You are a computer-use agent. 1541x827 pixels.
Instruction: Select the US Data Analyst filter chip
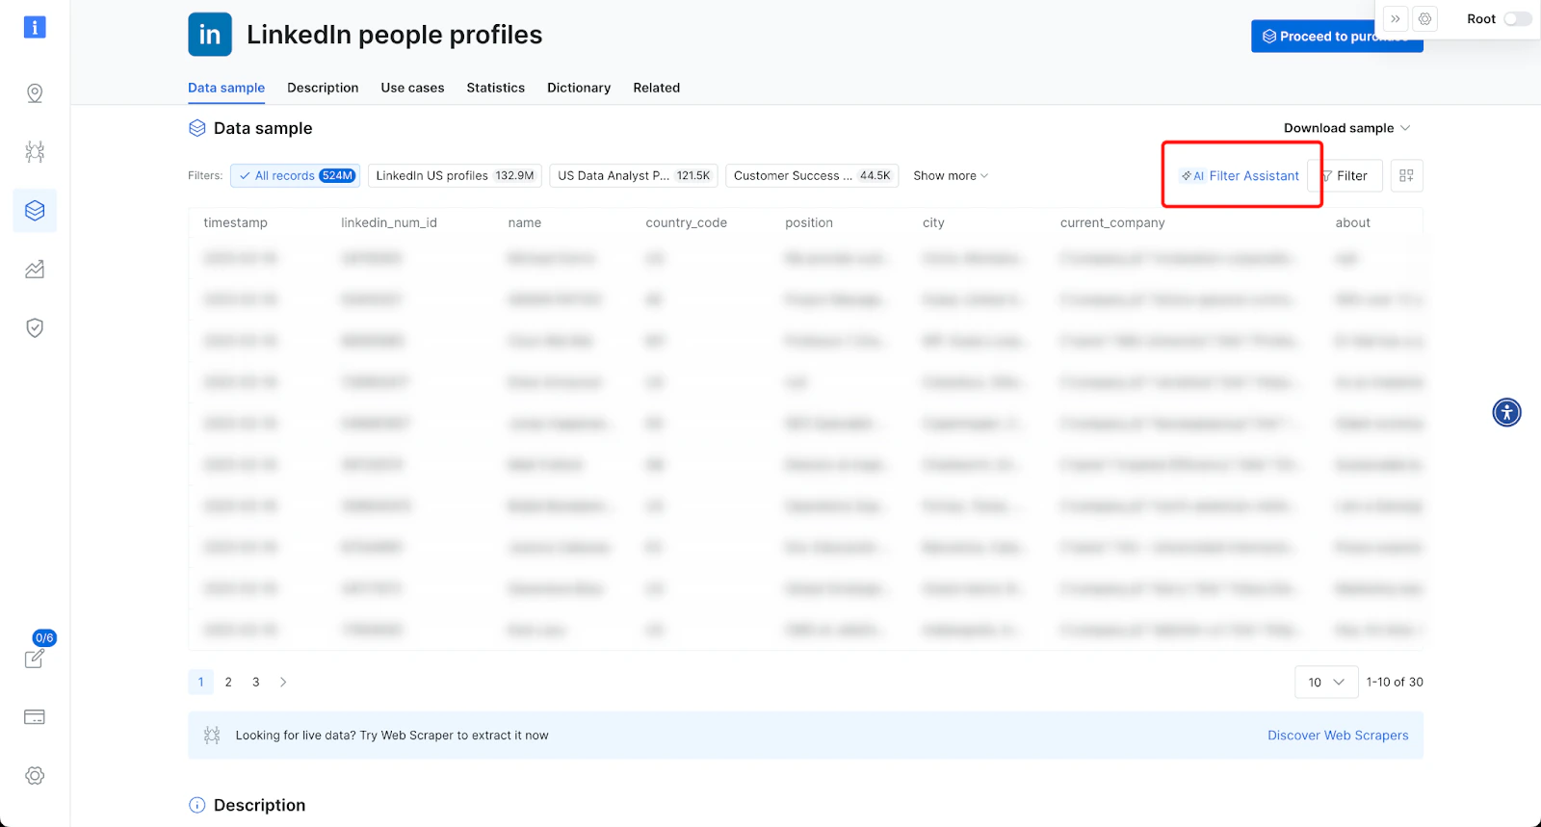tap(634, 175)
